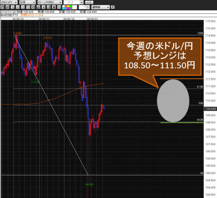The height and width of the screenshot is (198, 217).
Task: Click the pin icon beside line style
Action: point(112,7)
